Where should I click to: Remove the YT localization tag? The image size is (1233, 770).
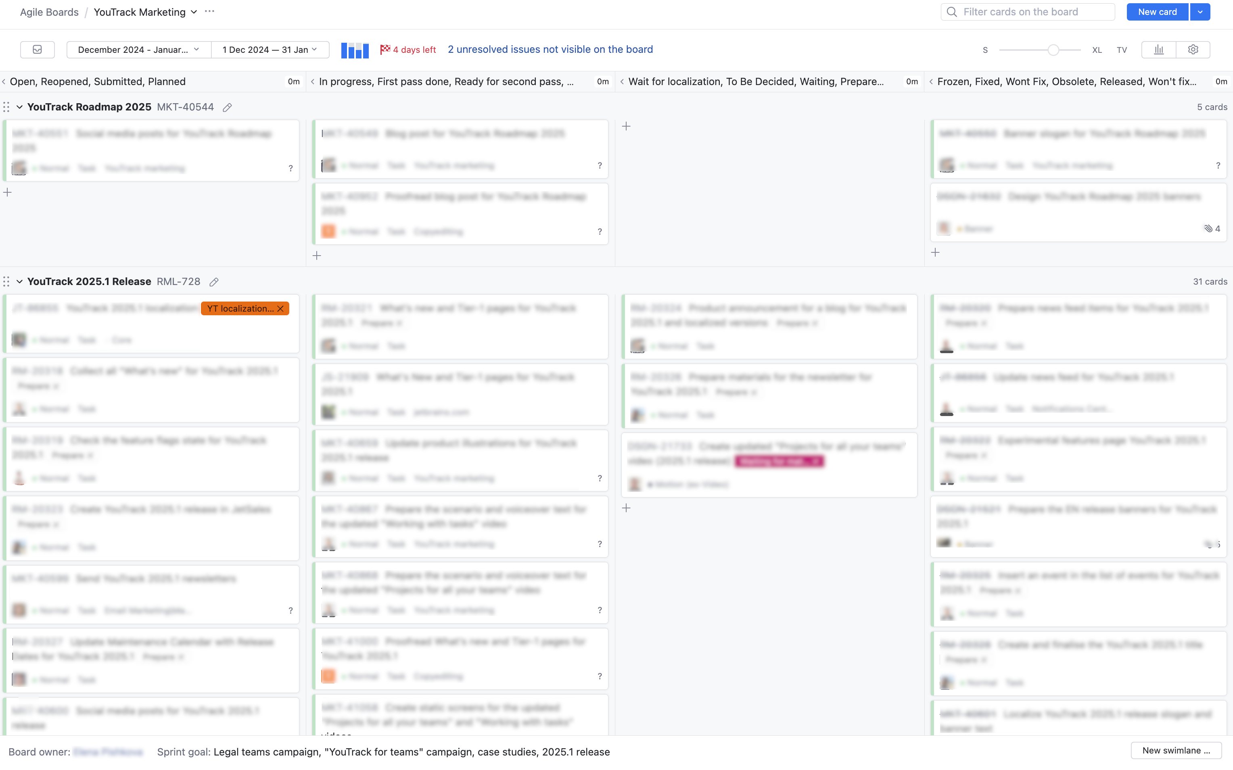[281, 309]
